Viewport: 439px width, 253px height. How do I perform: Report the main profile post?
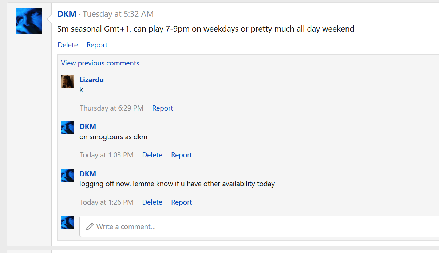point(97,45)
